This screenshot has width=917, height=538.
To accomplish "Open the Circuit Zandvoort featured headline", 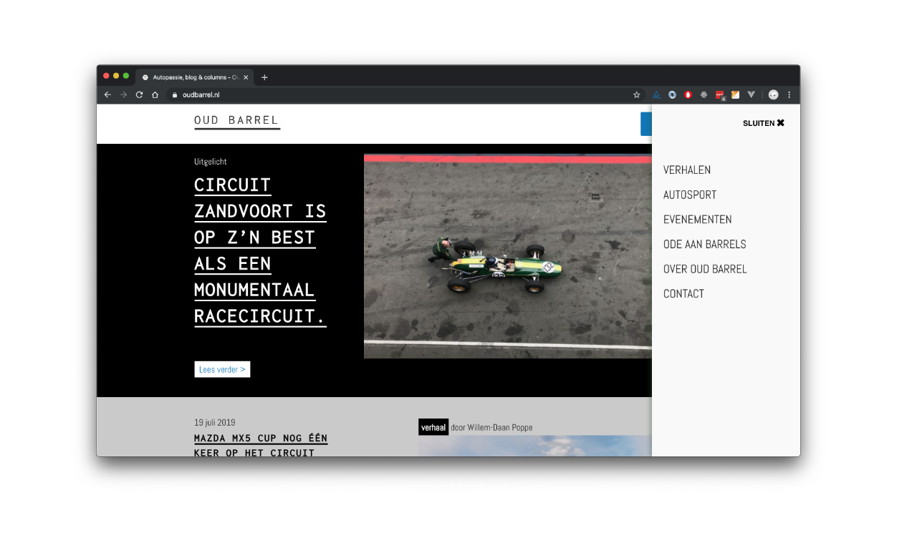I will click(x=260, y=250).
